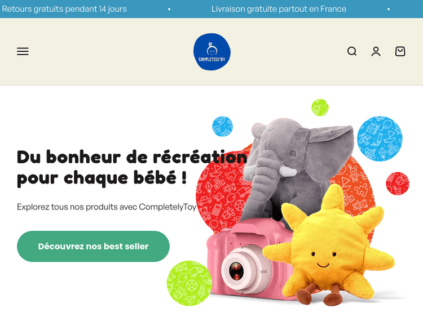The width and height of the screenshot is (423, 317).
Task: Click Explorez tous nos produits subtitle text
Action: coord(107,207)
